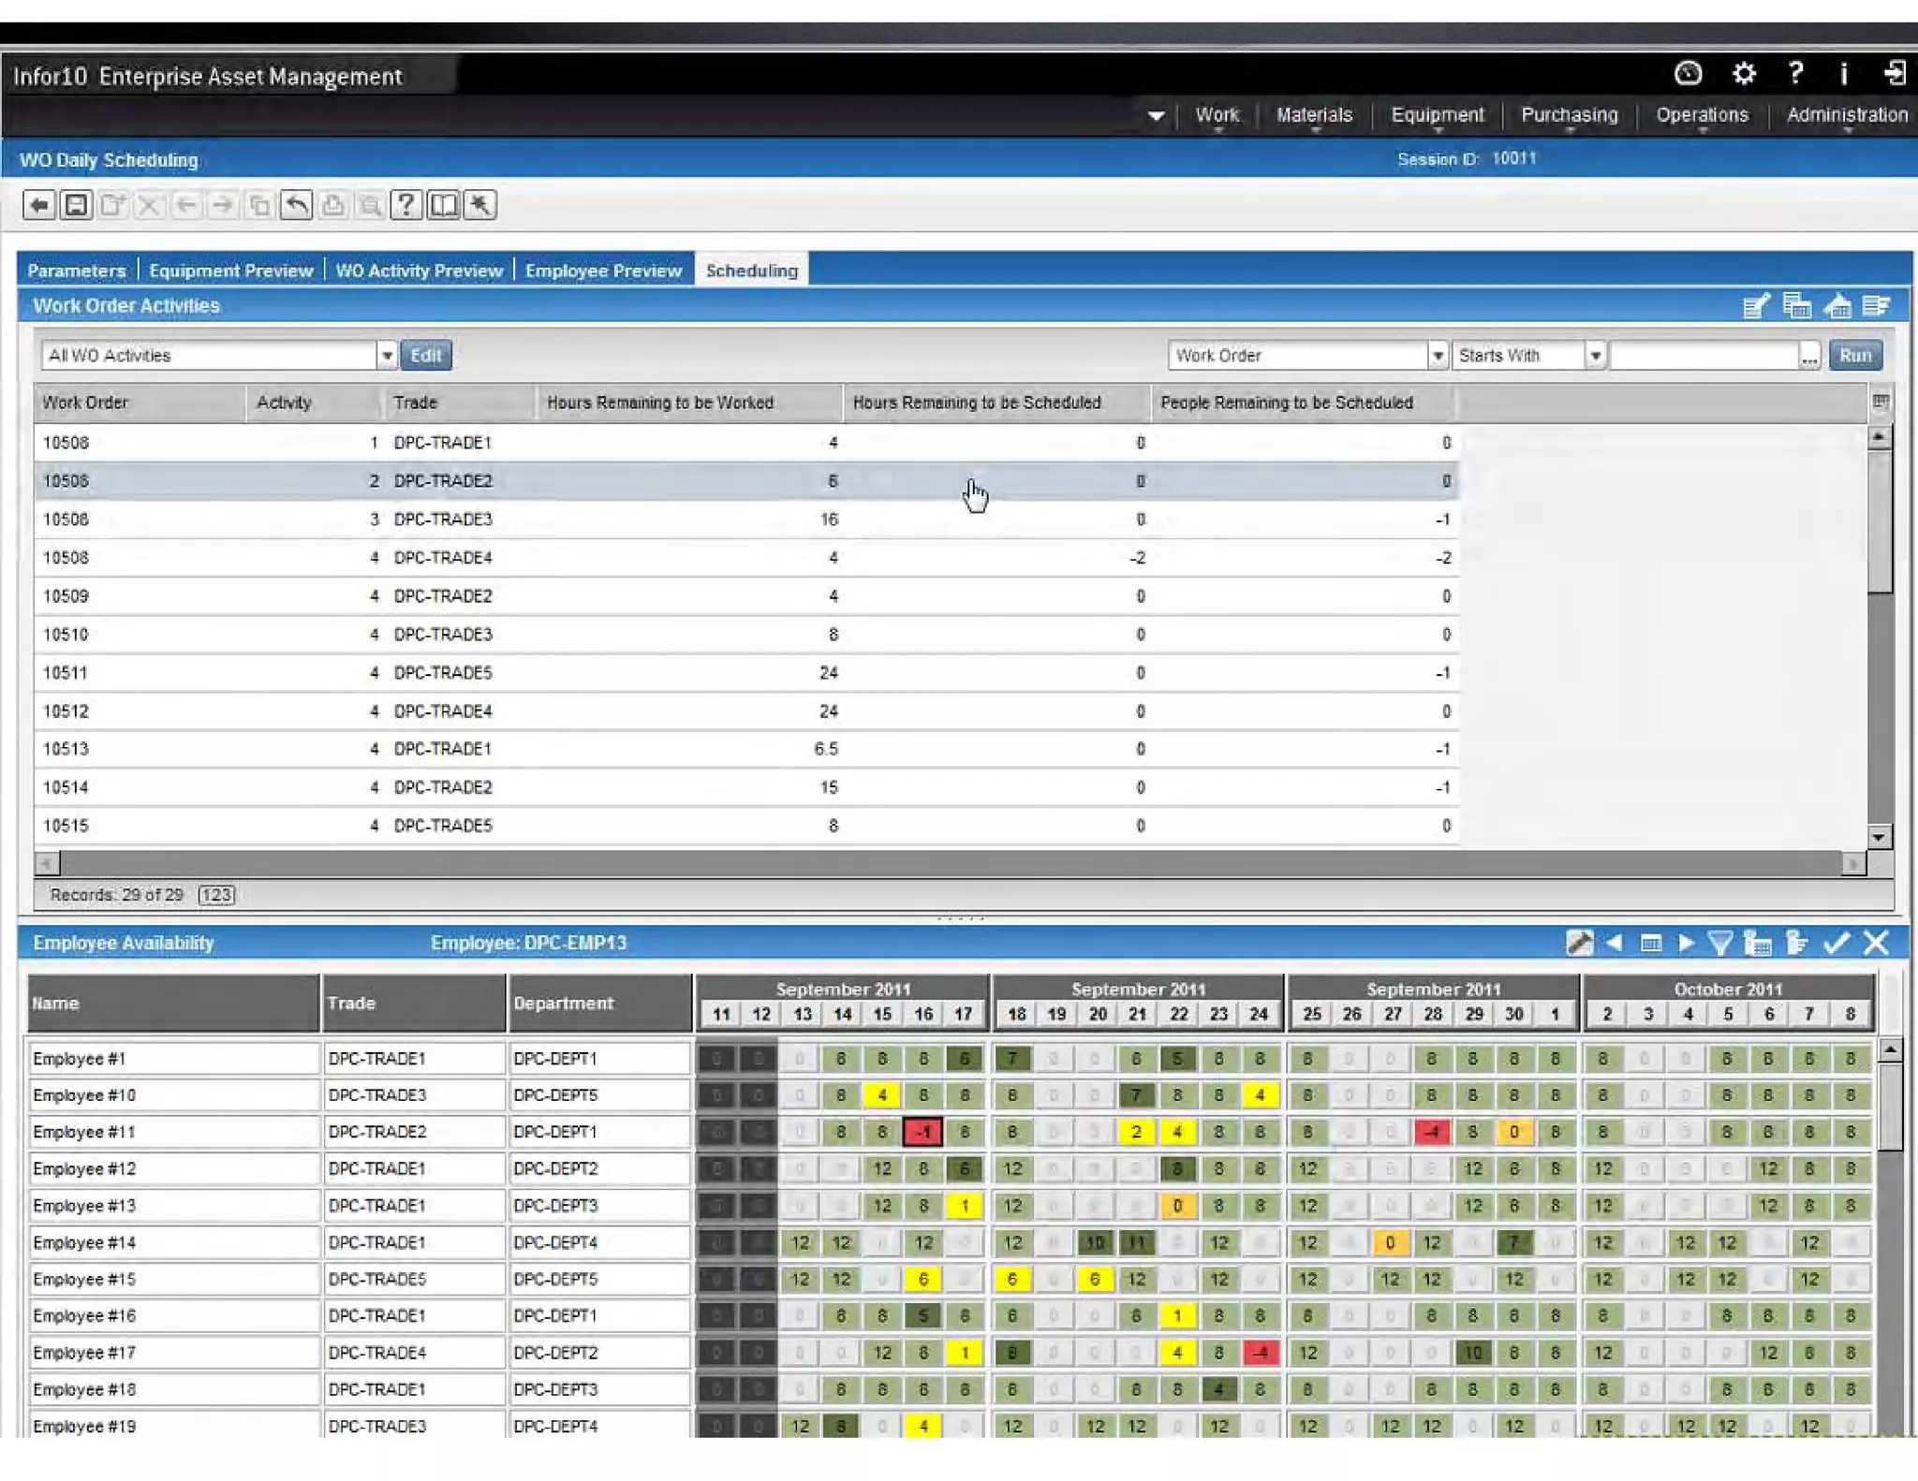Image resolution: width=1918 pixels, height=1481 pixels.
Task: Click the magic wand toolbar icon
Action: [479, 205]
